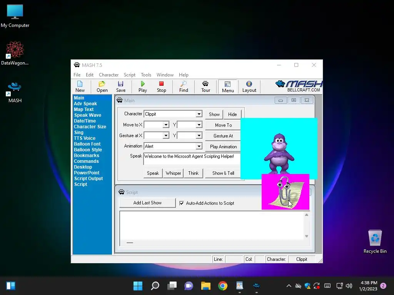Open the volume tray icon
Viewport: 394px width, 295px height.
pyautogui.click(x=349, y=286)
